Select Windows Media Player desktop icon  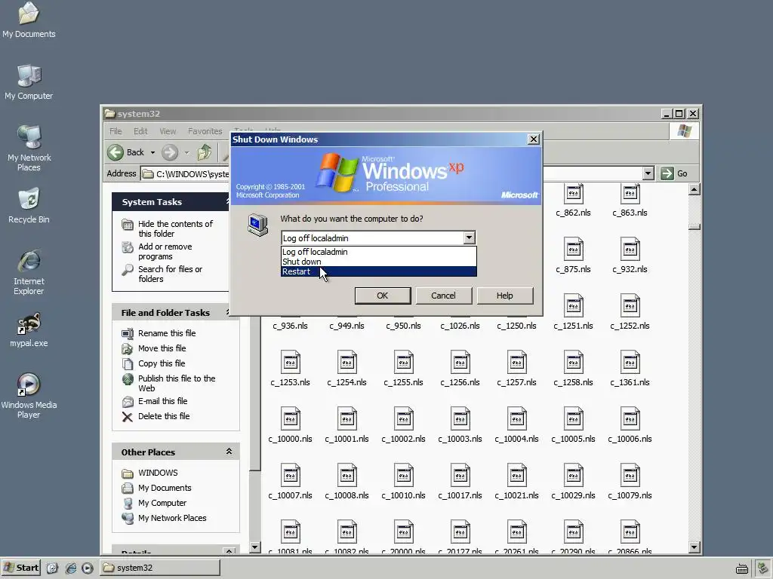click(x=29, y=396)
